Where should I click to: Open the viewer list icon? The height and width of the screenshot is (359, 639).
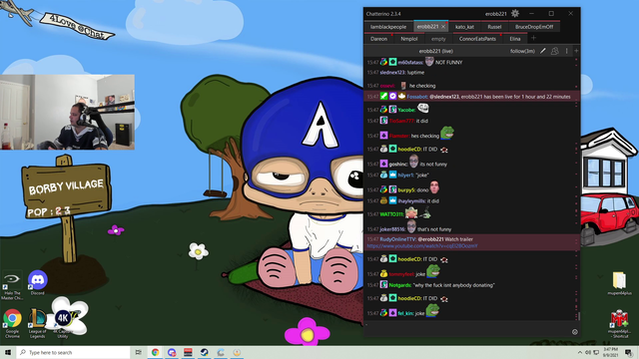[x=555, y=51]
